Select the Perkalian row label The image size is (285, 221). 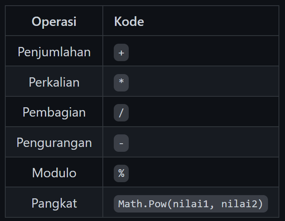[54, 82]
